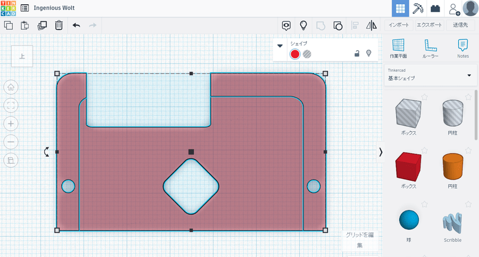
Task: Click the Fit all in view button
Action: tap(11, 106)
